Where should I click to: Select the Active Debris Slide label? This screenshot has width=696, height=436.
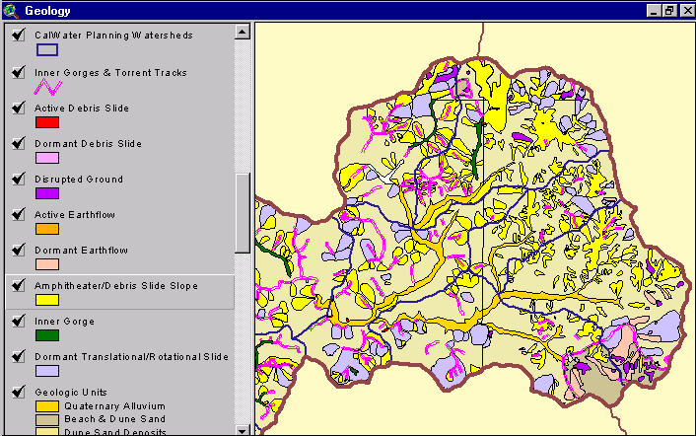tap(82, 108)
